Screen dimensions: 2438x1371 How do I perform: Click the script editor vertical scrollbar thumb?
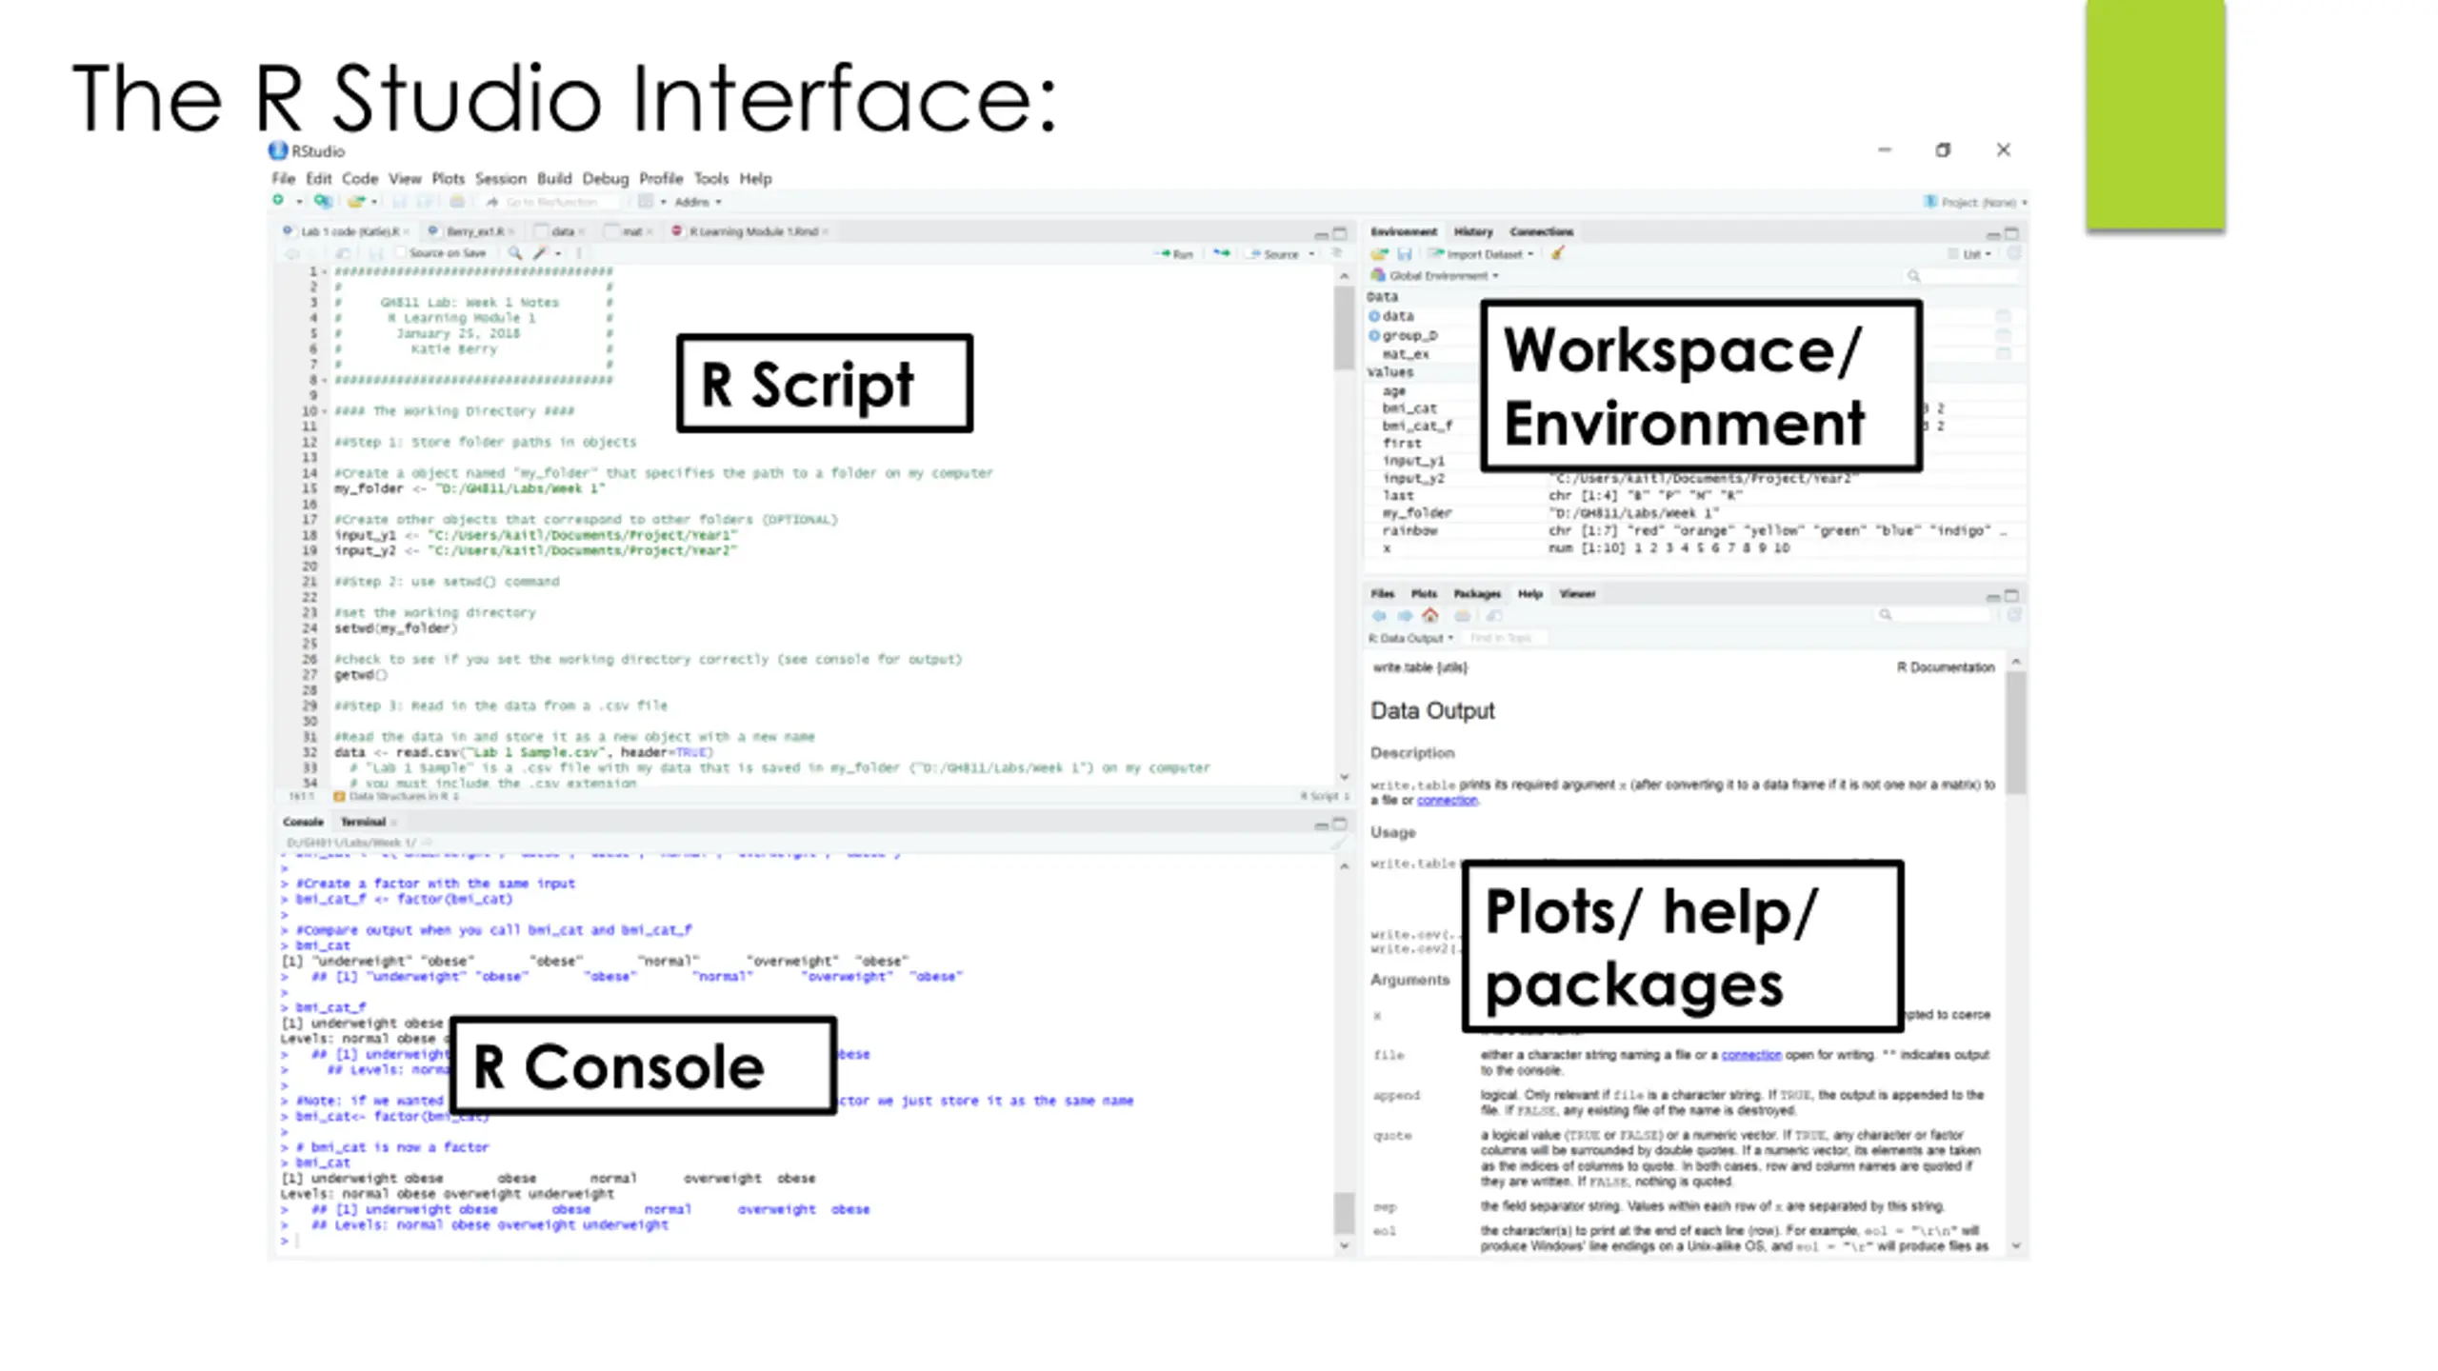[1344, 328]
